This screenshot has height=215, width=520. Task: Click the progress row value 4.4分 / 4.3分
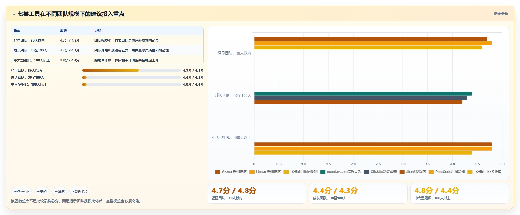pyautogui.click(x=193, y=77)
